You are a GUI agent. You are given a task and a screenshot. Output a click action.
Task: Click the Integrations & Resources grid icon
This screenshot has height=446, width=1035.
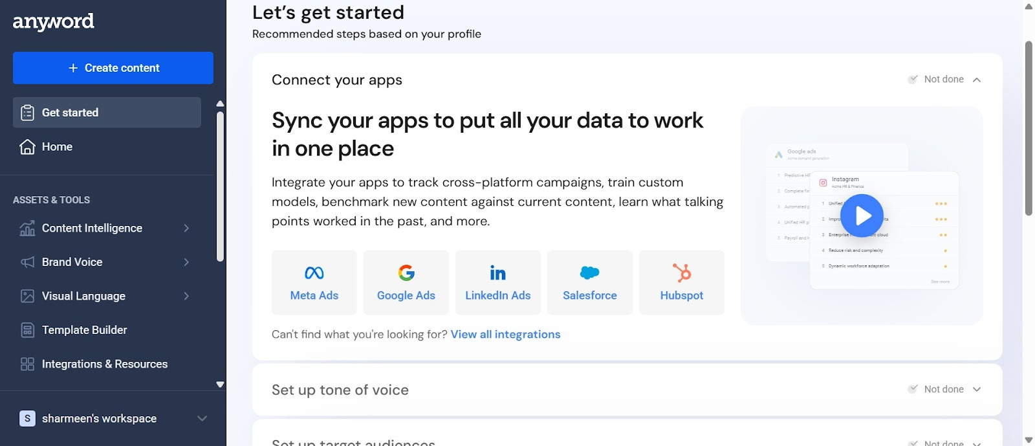point(27,364)
